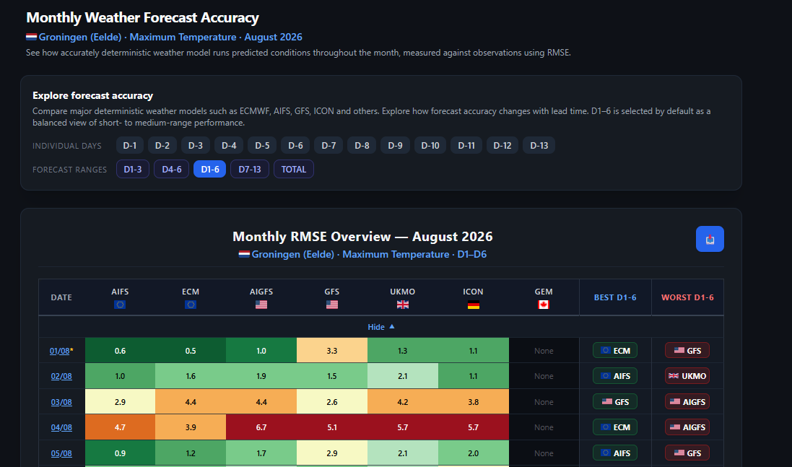Choose individual day D-13
792x467 pixels.
539,145
